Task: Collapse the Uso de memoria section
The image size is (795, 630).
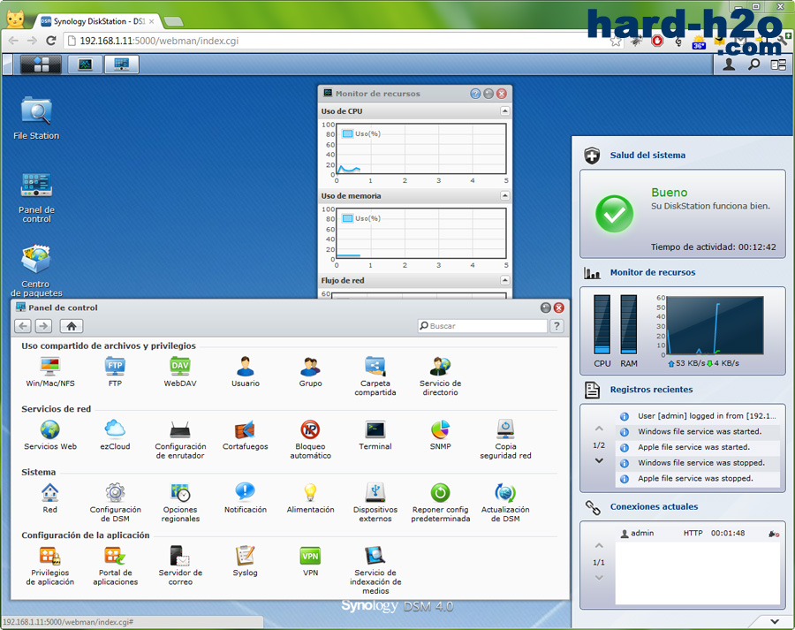Action: point(505,195)
